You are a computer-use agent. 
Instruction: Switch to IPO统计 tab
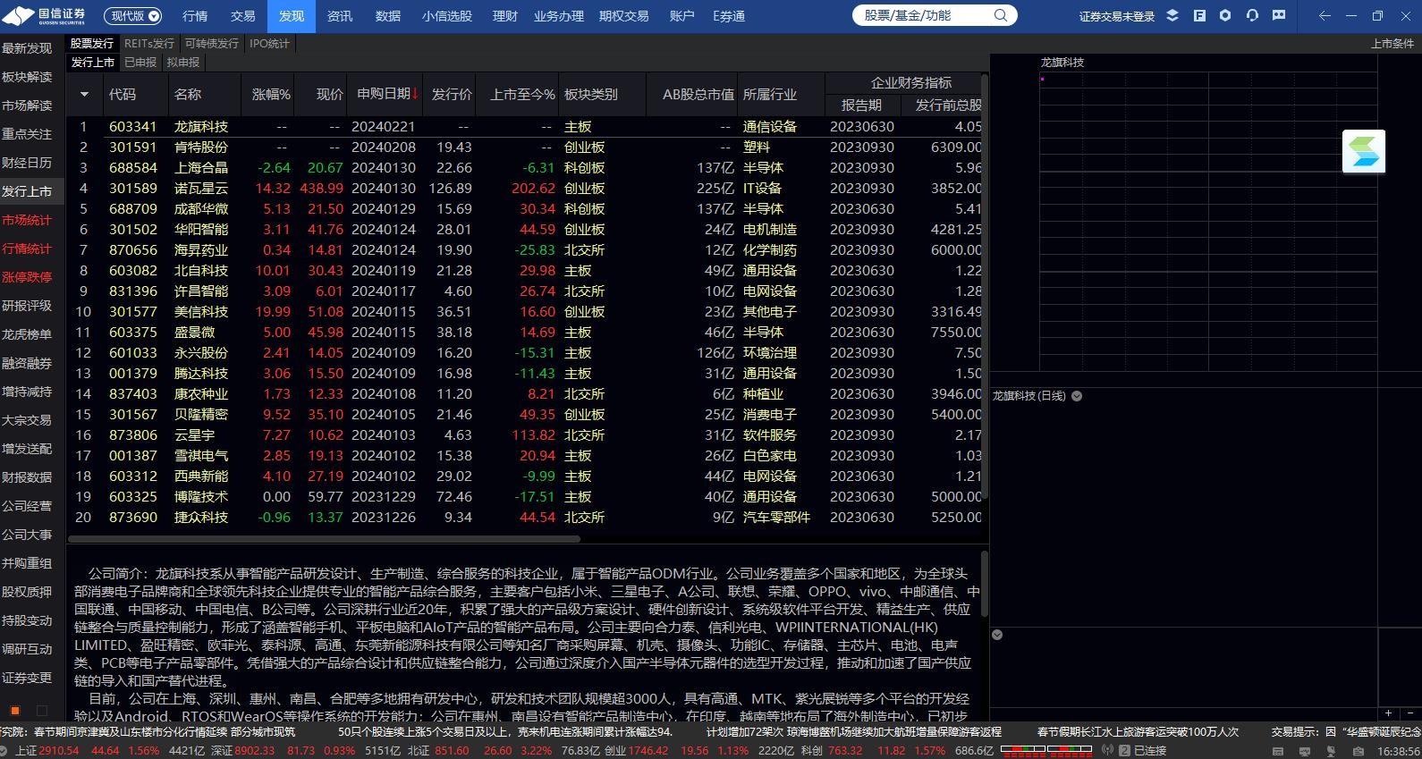[269, 44]
